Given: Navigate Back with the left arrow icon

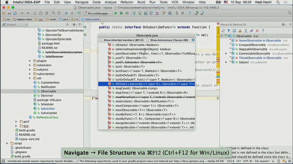Looking at the screenshot, I should (x=66, y=13).
